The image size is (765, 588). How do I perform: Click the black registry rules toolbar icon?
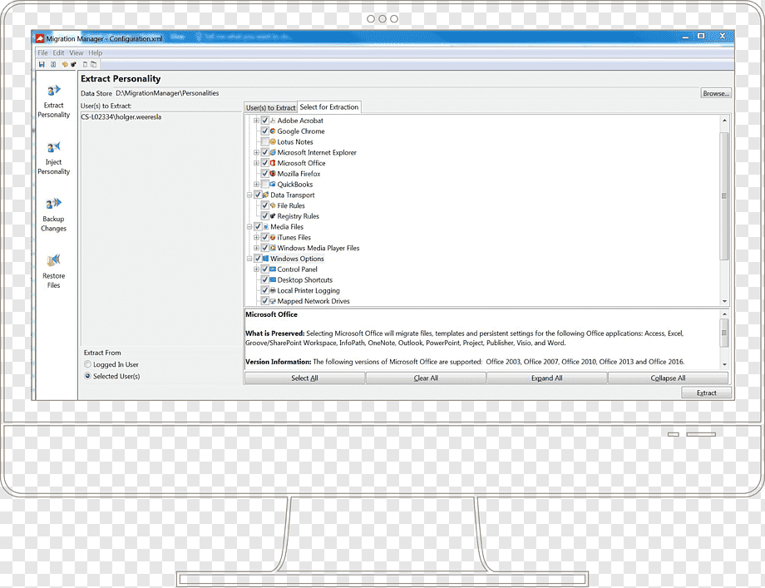pyautogui.click(x=73, y=64)
